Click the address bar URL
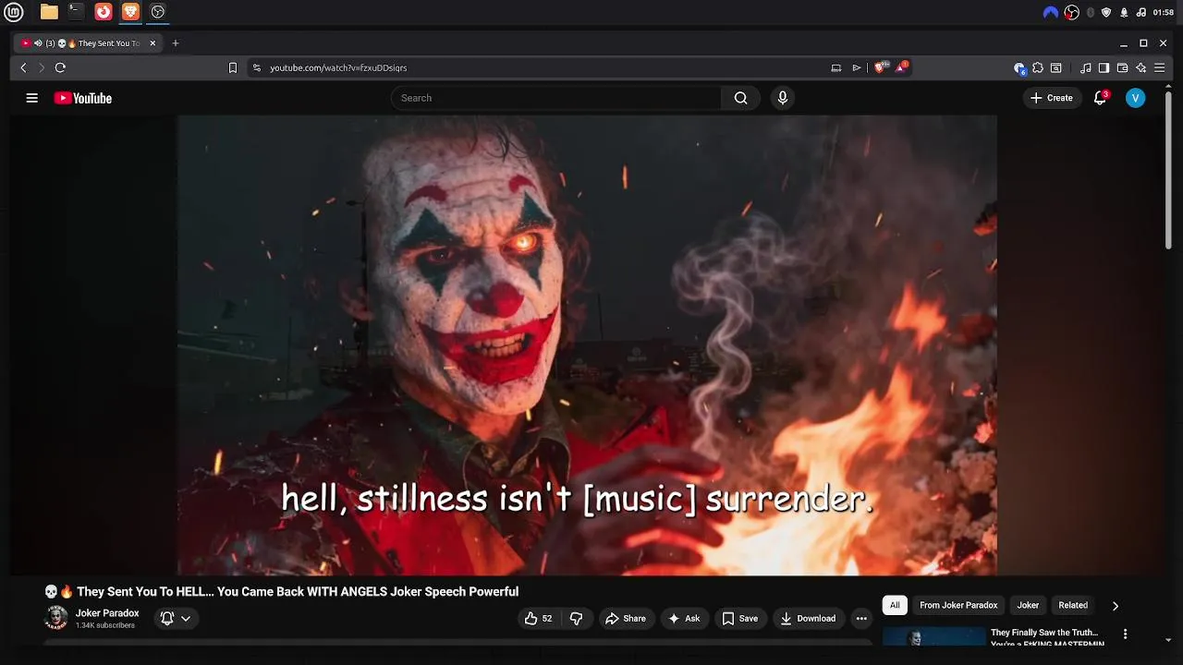Image resolution: width=1183 pixels, height=665 pixels. (x=338, y=67)
